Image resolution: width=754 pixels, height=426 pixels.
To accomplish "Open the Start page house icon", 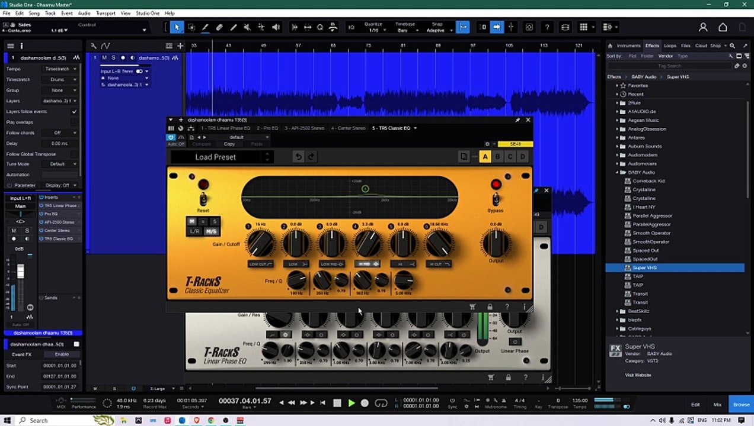I will pos(723,27).
